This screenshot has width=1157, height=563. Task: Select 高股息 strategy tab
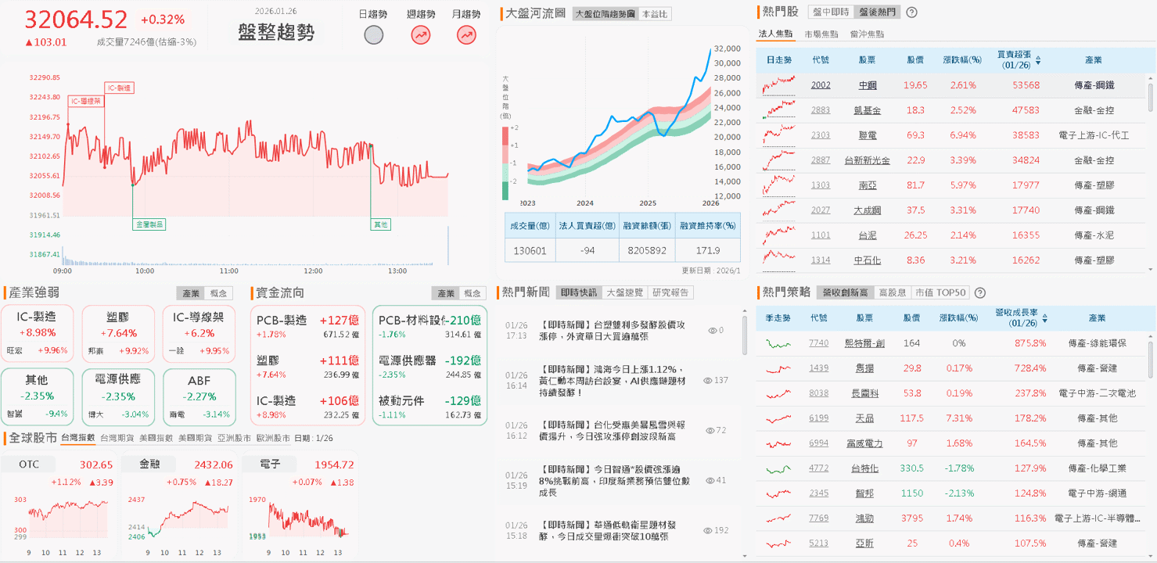[x=891, y=292]
